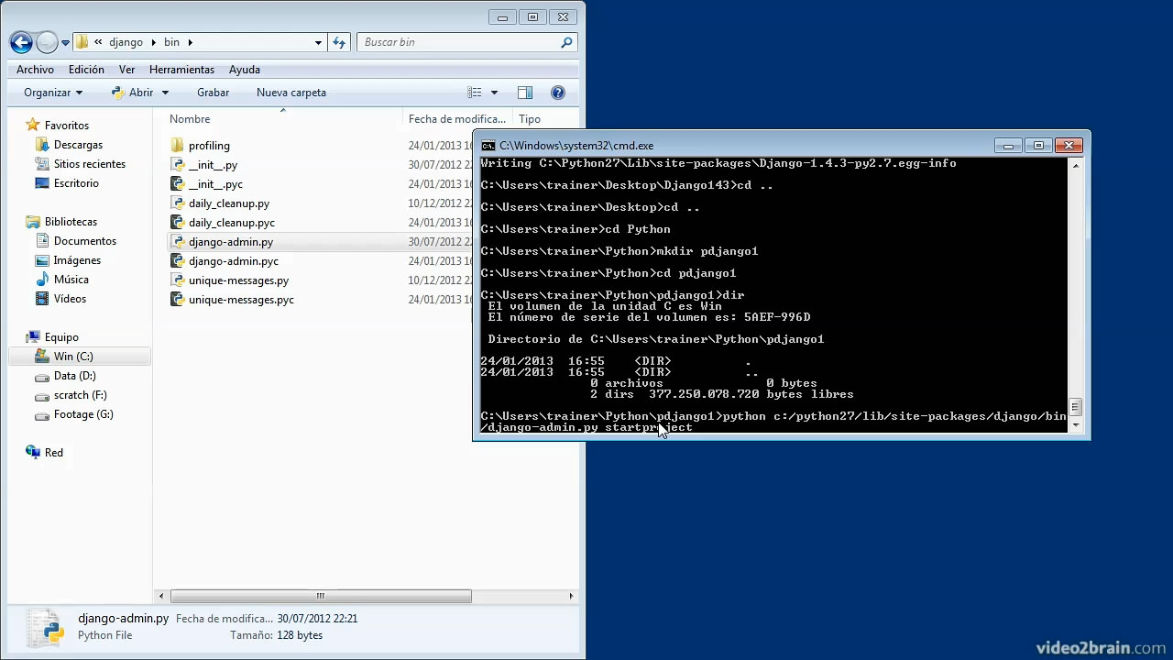Click the file list horizontal scrollbar
The width and height of the screenshot is (1173, 660).
click(321, 596)
